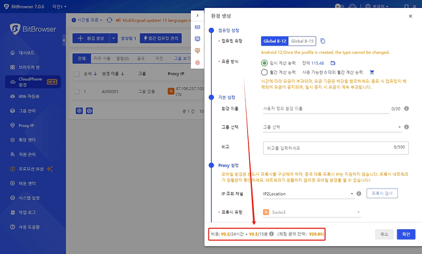422x254 pixels.
Task: Click the info icon beside the environment name field
Action: click(406, 108)
